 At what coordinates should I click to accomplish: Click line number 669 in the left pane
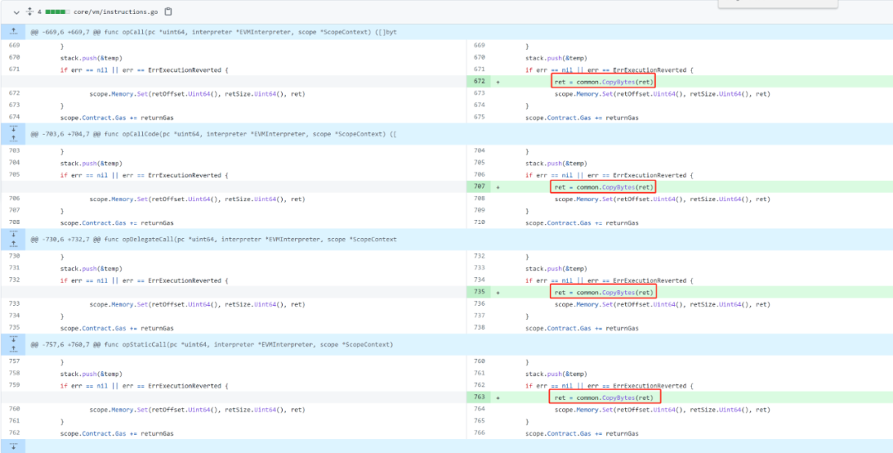tap(15, 45)
